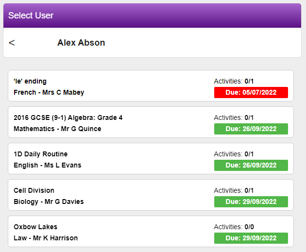This screenshot has width=306, height=252.
Task: Click Law - Mr K Harrison text
Action: tap(46, 238)
